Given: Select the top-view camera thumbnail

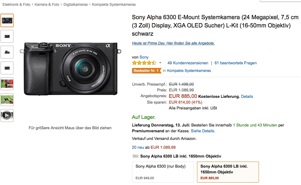Looking at the screenshot, I should (7, 52).
